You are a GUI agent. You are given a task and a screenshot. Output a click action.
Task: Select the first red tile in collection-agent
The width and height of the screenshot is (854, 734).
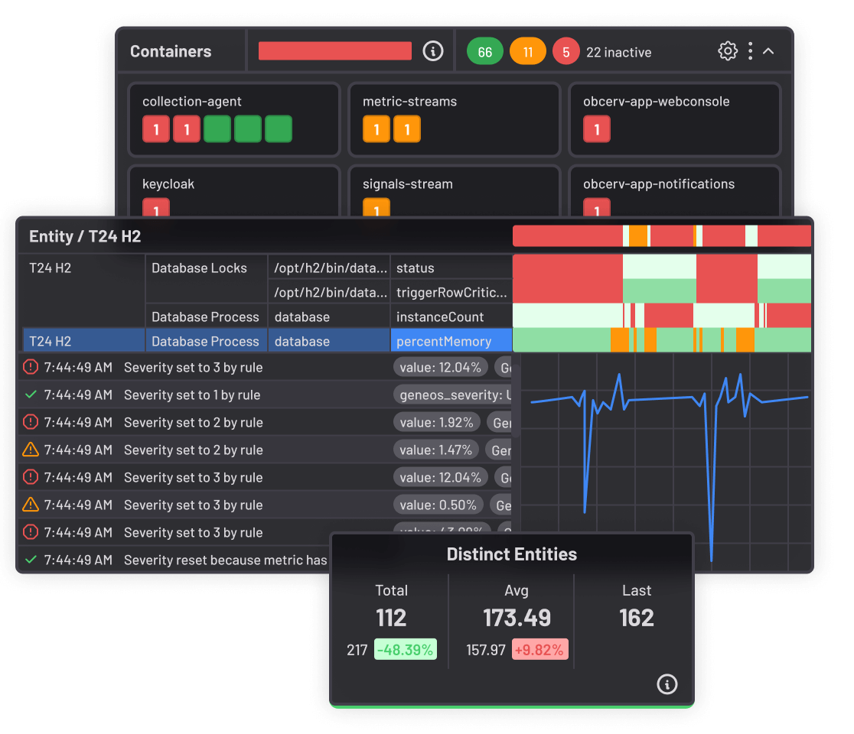[156, 129]
